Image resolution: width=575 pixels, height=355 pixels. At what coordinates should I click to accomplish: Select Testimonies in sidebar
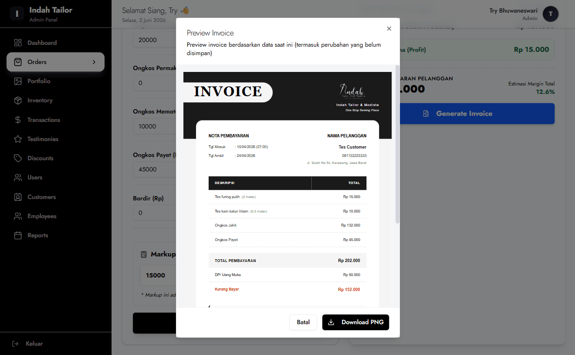click(56, 139)
